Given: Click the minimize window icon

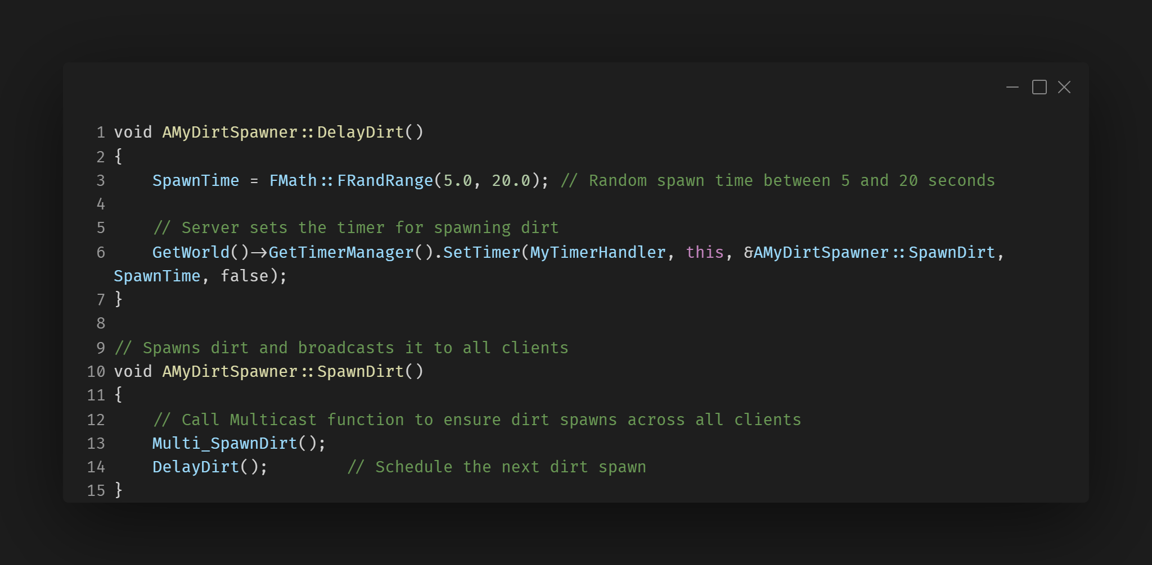Looking at the screenshot, I should (1012, 88).
